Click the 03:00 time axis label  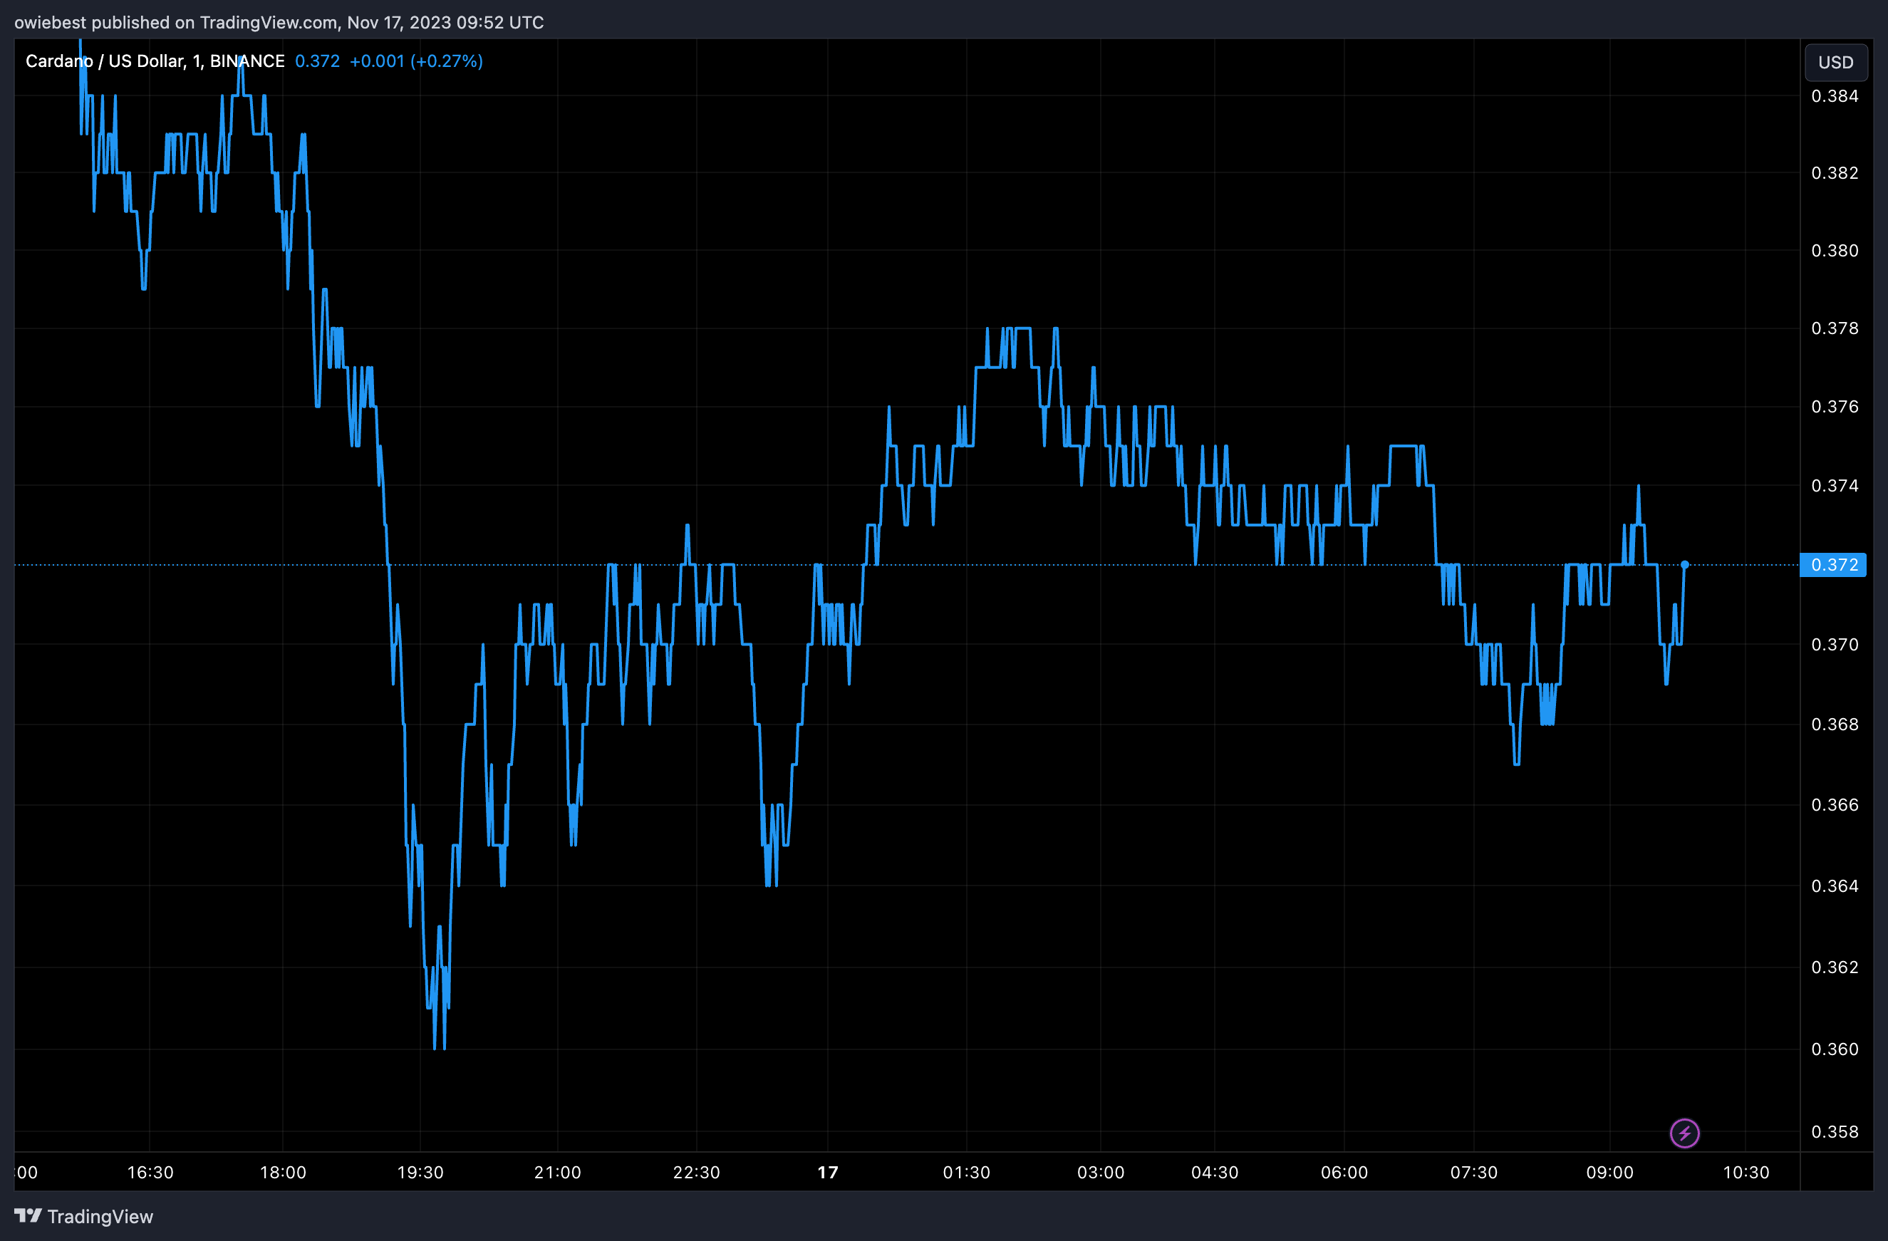[x=1100, y=1172]
